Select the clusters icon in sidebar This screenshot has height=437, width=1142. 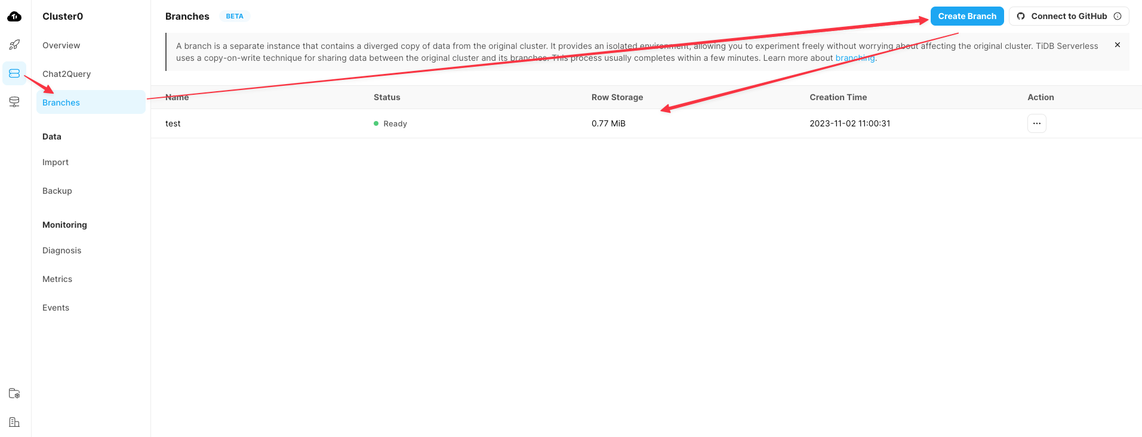point(14,73)
